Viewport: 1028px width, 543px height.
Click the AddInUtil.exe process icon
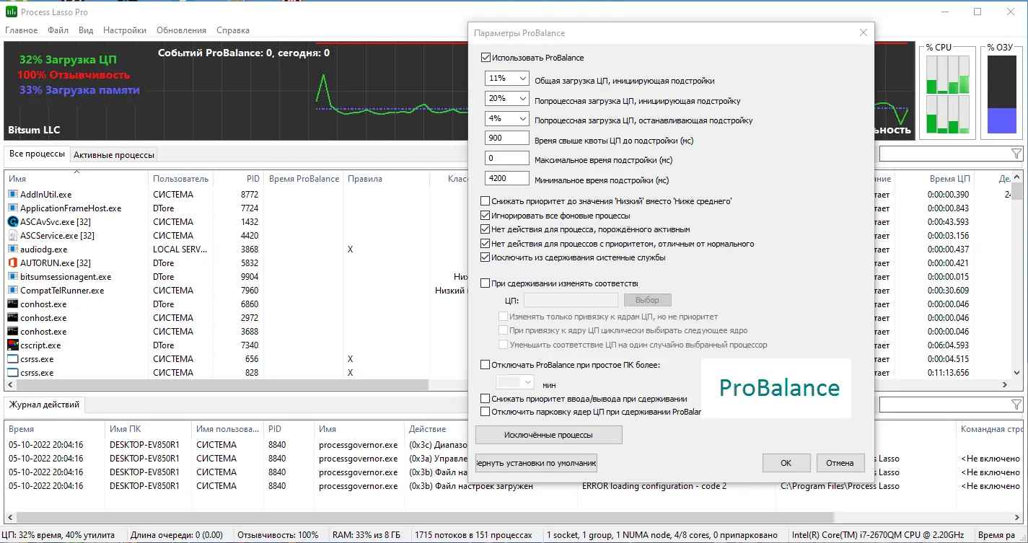(12, 195)
